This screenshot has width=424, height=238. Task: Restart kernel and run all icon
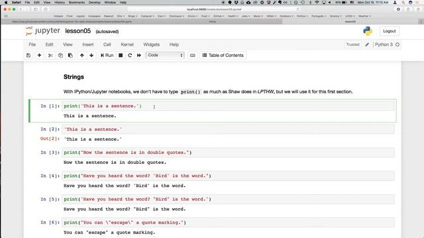[x=139, y=56]
